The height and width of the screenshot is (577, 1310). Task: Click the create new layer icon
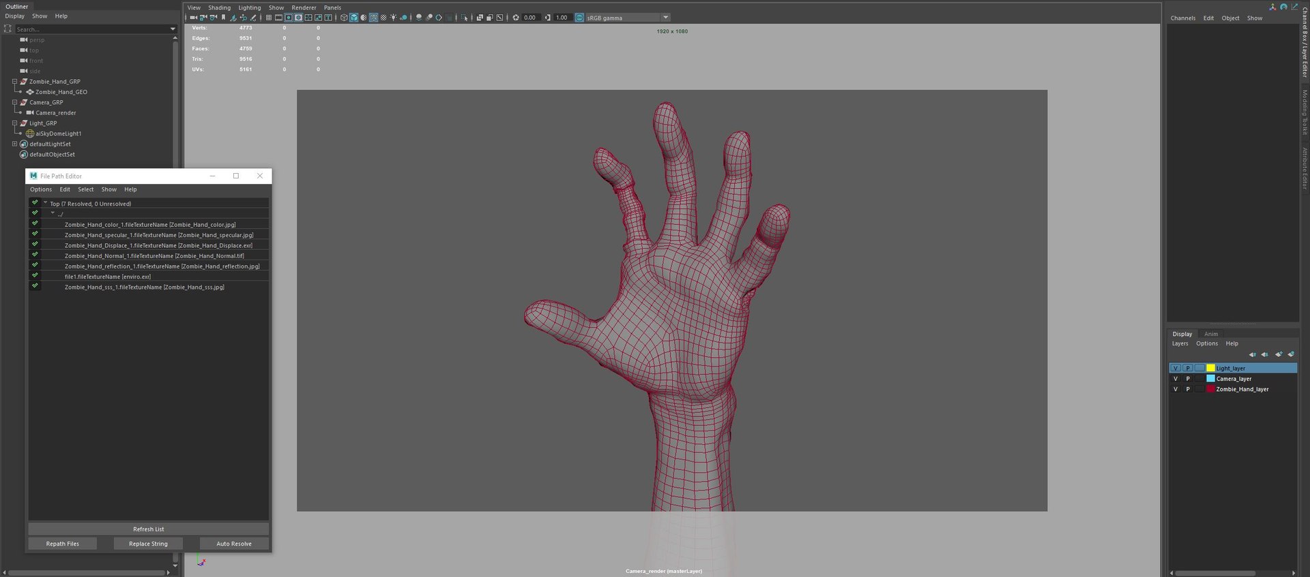click(1278, 354)
